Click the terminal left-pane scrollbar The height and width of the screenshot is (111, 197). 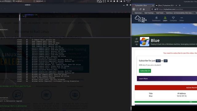point(19,18)
